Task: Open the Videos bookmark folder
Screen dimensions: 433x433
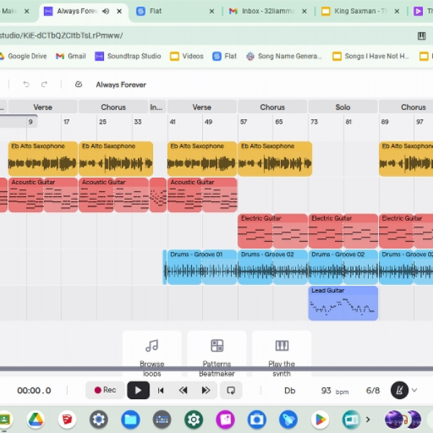Action: 187,56
